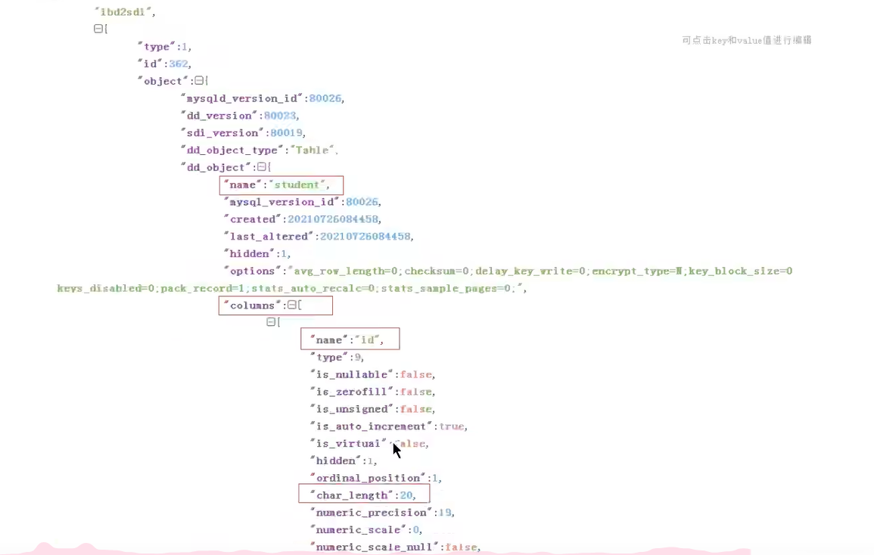This screenshot has height=555, width=874.
Task: Edit the sdi_version value 80019
Action: coord(287,133)
